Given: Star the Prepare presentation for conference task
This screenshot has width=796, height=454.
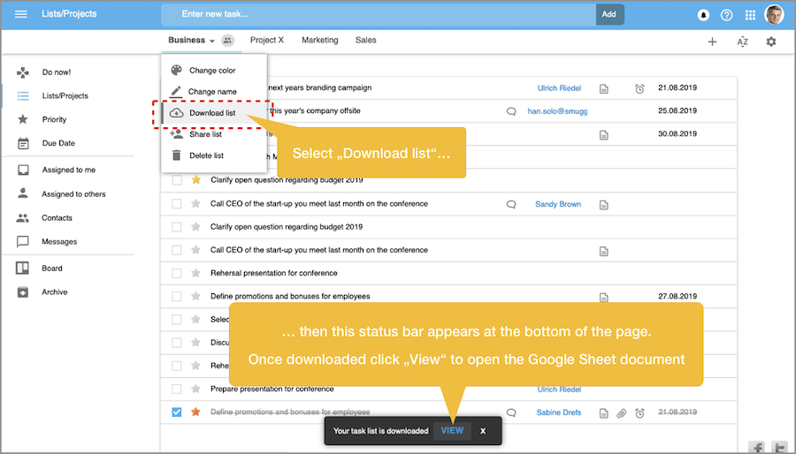Looking at the screenshot, I should click(x=196, y=389).
